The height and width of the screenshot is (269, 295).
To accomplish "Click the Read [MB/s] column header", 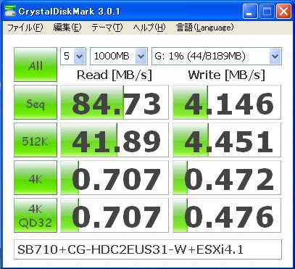I will coord(115,75).
